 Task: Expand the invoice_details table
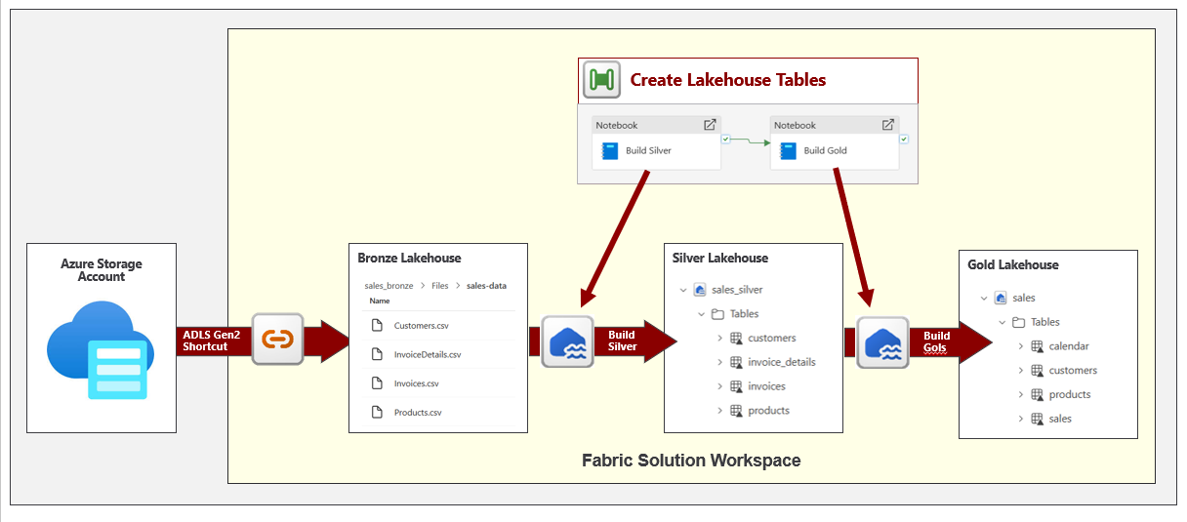(719, 362)
